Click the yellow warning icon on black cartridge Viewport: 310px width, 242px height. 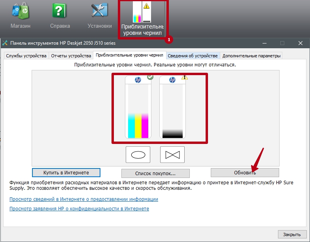(184, 78)
